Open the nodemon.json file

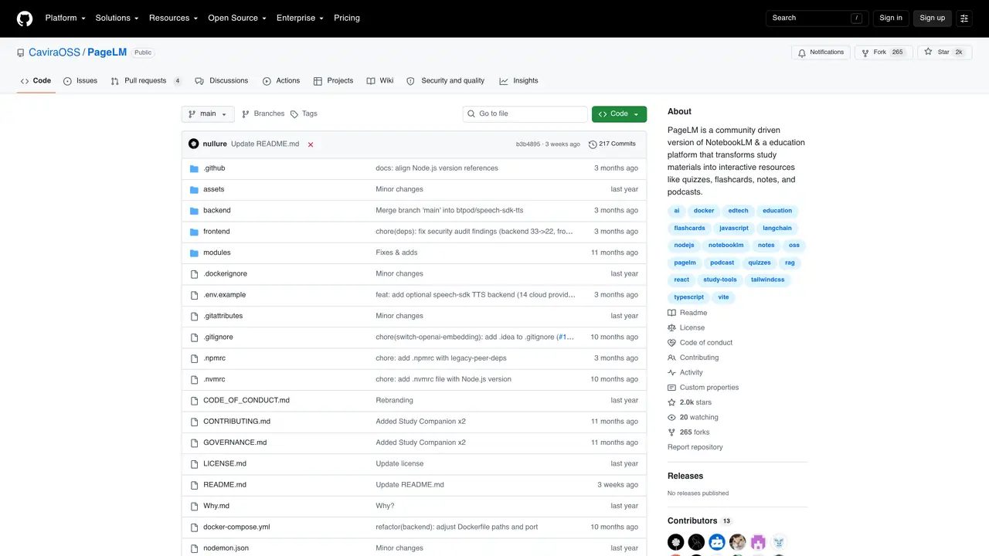coord(226,548)
